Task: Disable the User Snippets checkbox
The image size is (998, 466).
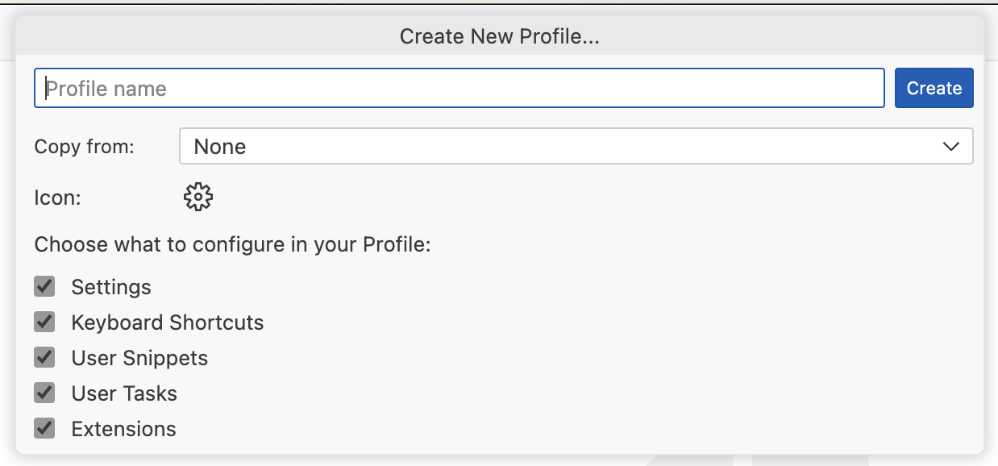Action: click(x=44, y=357)
